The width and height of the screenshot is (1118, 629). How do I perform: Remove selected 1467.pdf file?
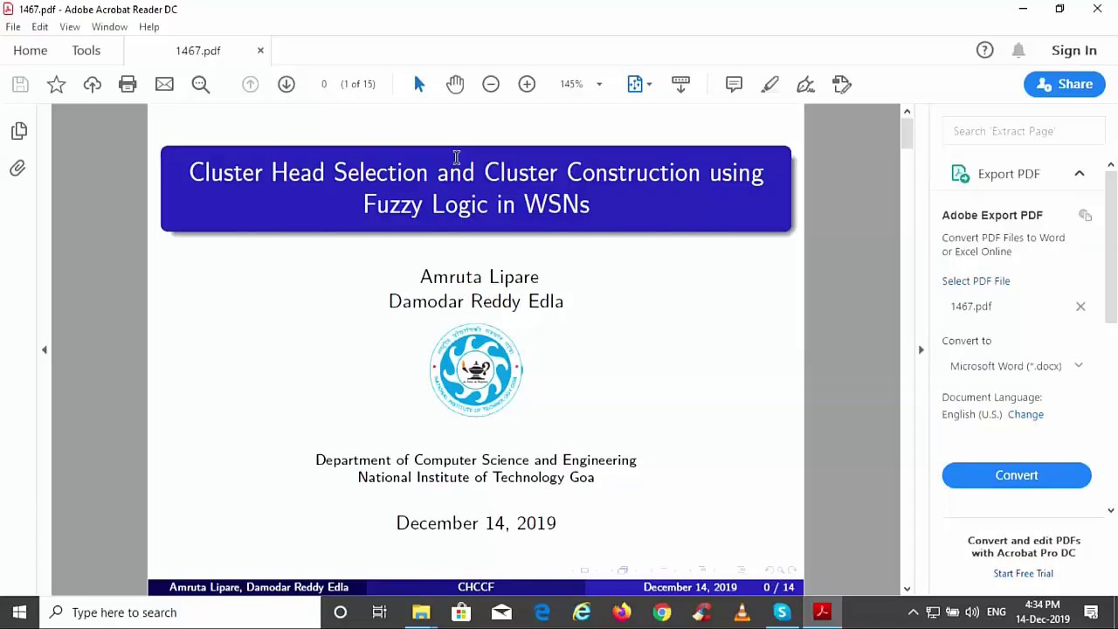pyautogui.click(x=1080, y=307)
